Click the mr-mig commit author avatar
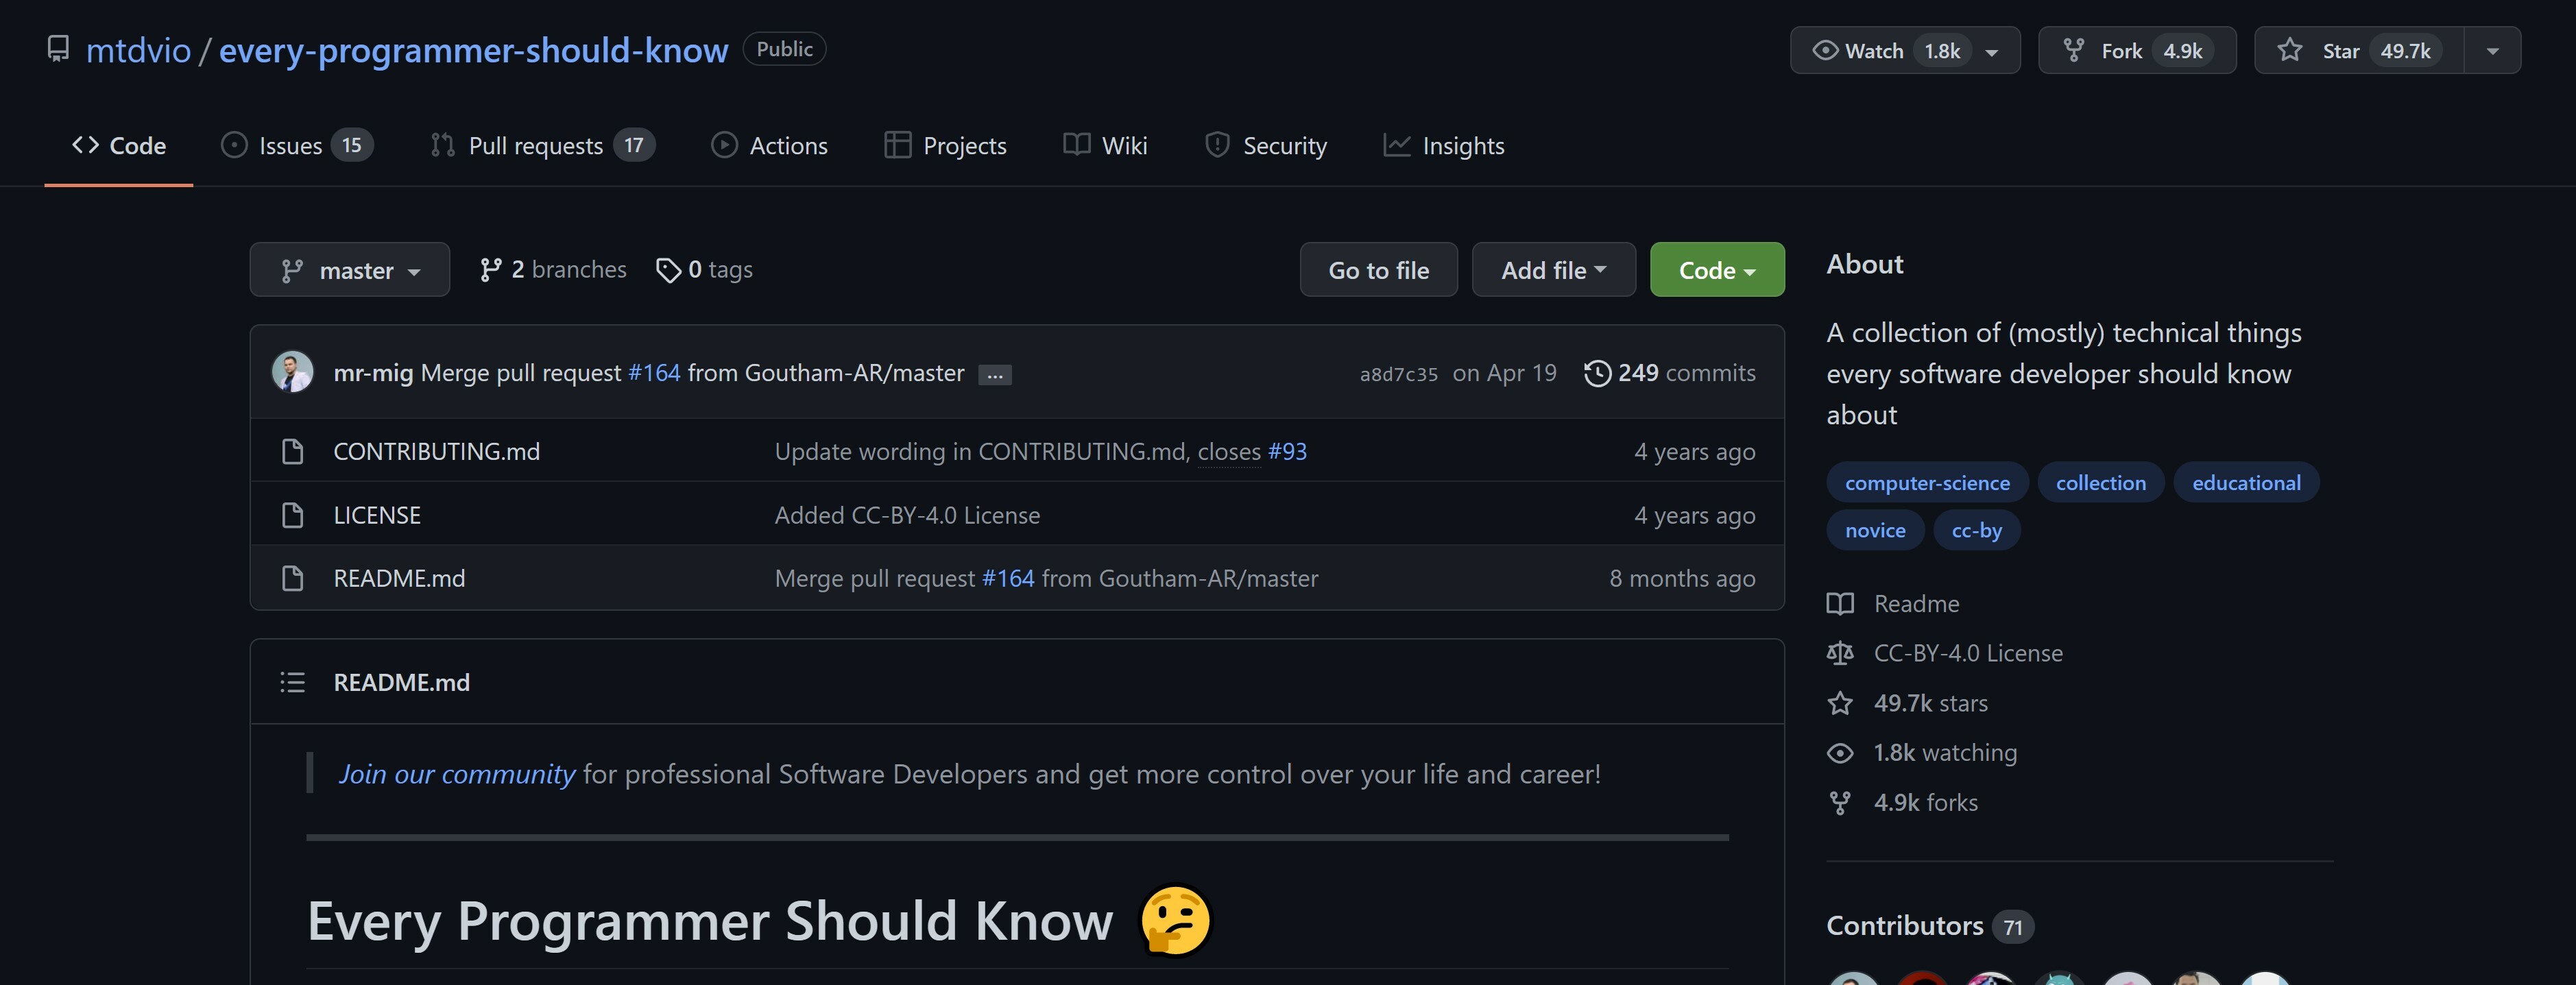This screenshot has width=2576, height=985. 293,372
